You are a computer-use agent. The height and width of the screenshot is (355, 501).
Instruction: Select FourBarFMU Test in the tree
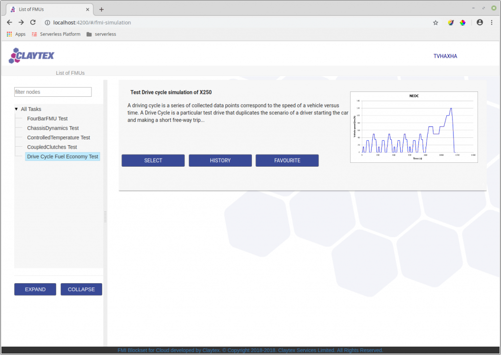coord(47,119)
